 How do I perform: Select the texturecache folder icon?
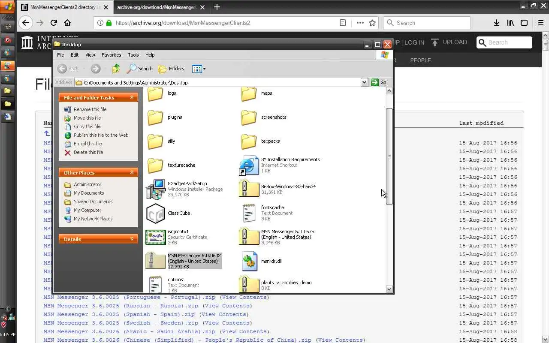click(155, 165)
